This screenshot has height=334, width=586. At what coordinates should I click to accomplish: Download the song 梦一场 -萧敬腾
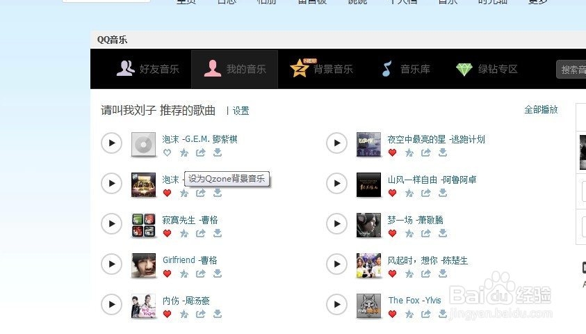(x=443, y=233)
